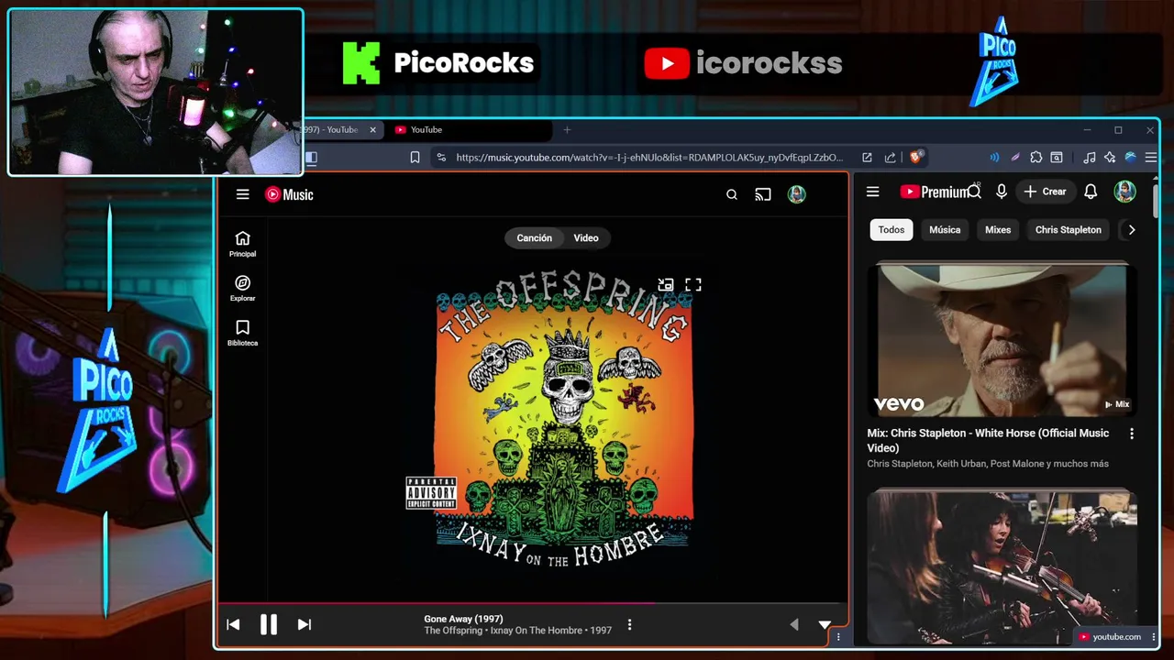Viewport: 1174px width, 660px height.
Task: Click the address bar URL
Action: pos(648,158)
